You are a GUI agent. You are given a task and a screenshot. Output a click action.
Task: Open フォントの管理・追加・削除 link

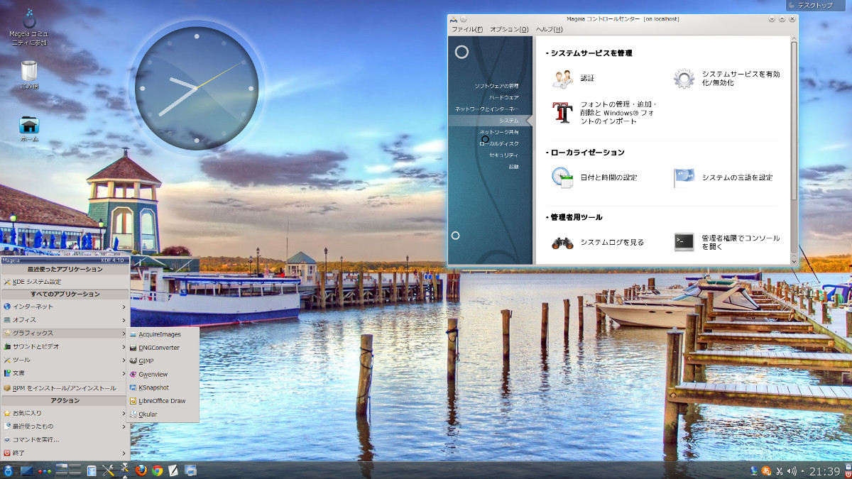coord(618,112)
